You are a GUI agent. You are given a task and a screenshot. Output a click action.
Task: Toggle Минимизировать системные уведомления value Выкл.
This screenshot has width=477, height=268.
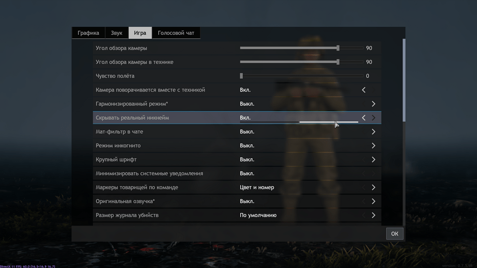click(247, 174)
